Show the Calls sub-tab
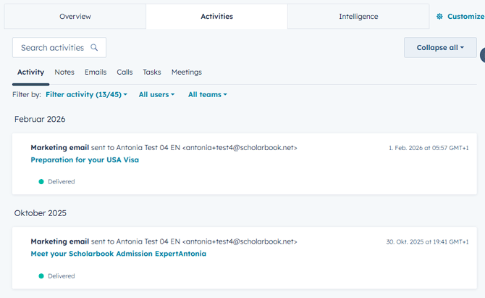Screen dimensions: 485x298 pos(125,73)
